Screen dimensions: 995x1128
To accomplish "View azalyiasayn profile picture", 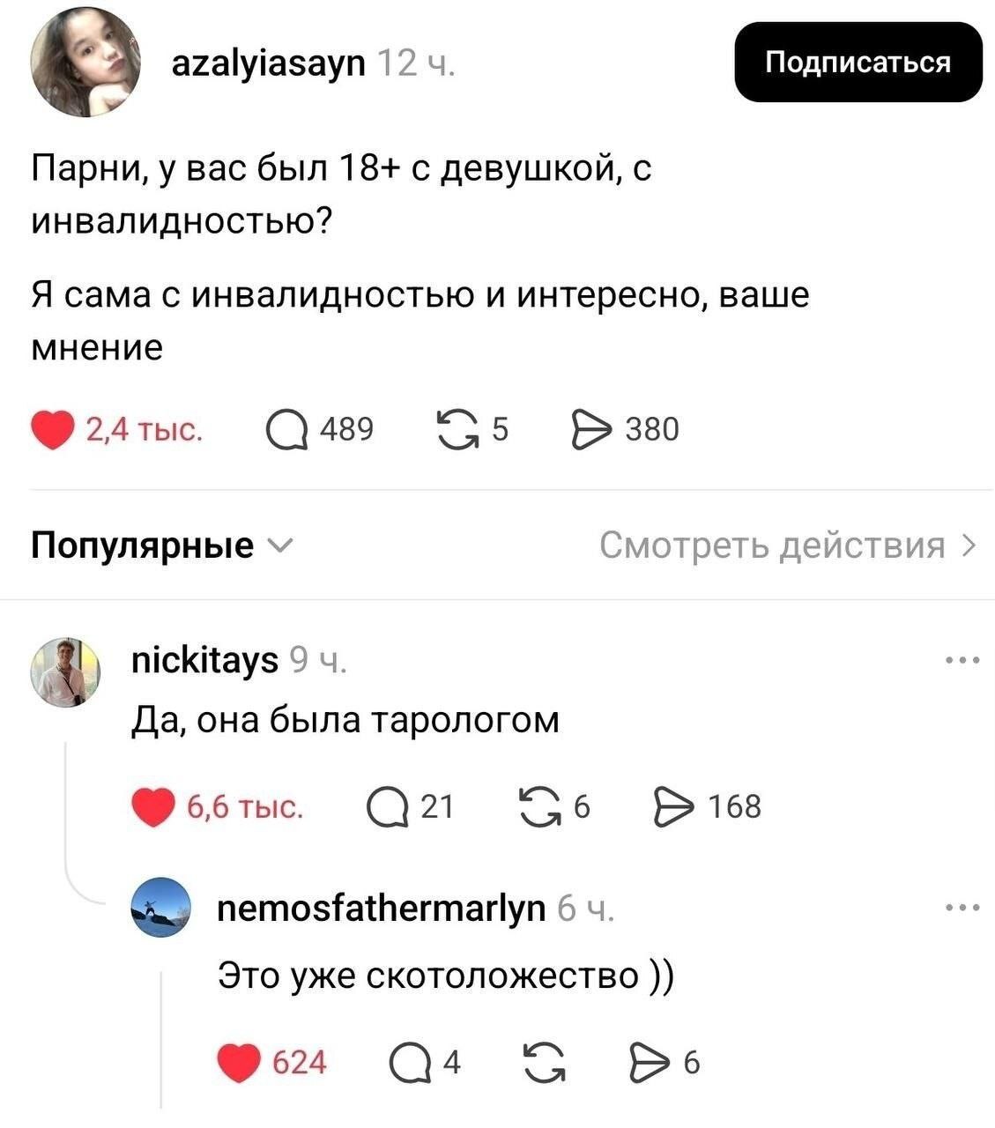I will pyautogui.click(x=85, y=63).
